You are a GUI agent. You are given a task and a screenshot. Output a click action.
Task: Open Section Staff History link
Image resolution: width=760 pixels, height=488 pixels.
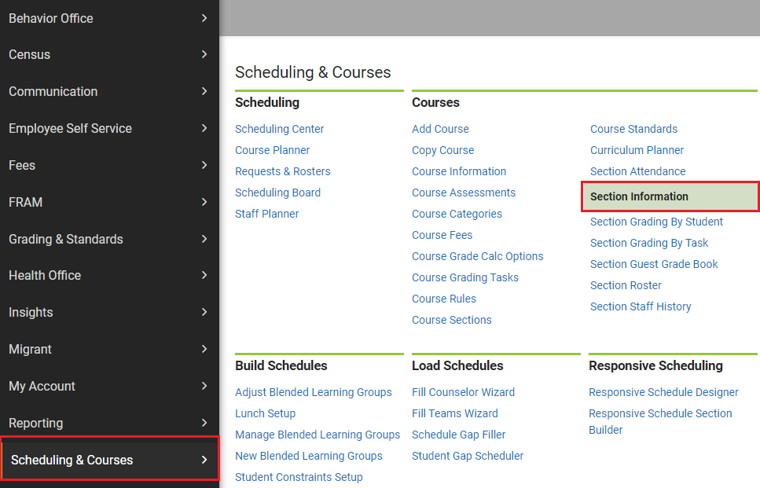[x=641, y=306]
